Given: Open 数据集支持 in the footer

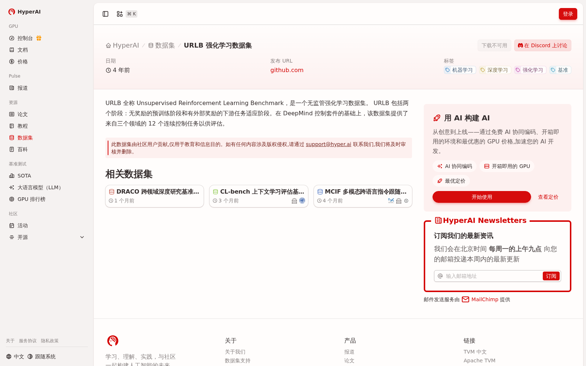Looking at the screenshot, I should pos(238,361).
